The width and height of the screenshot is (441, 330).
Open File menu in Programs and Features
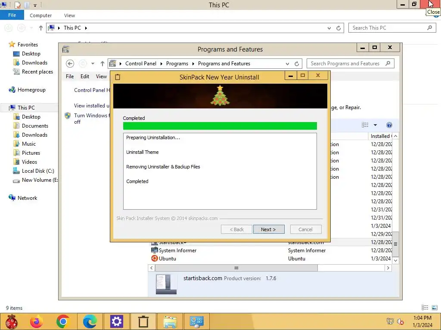pyautogui.click(x=70, y=76)
